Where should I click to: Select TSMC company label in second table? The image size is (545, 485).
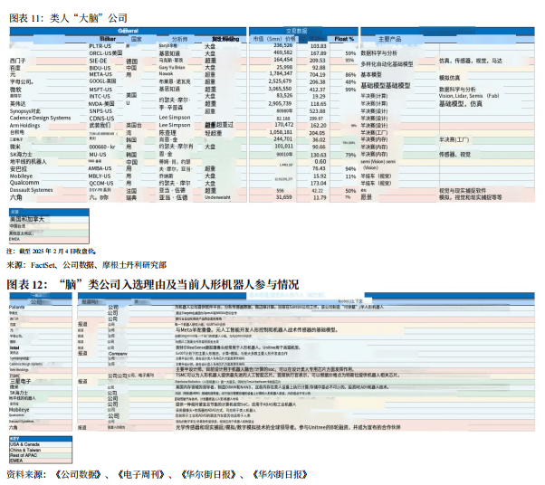(x=14, y=376)
